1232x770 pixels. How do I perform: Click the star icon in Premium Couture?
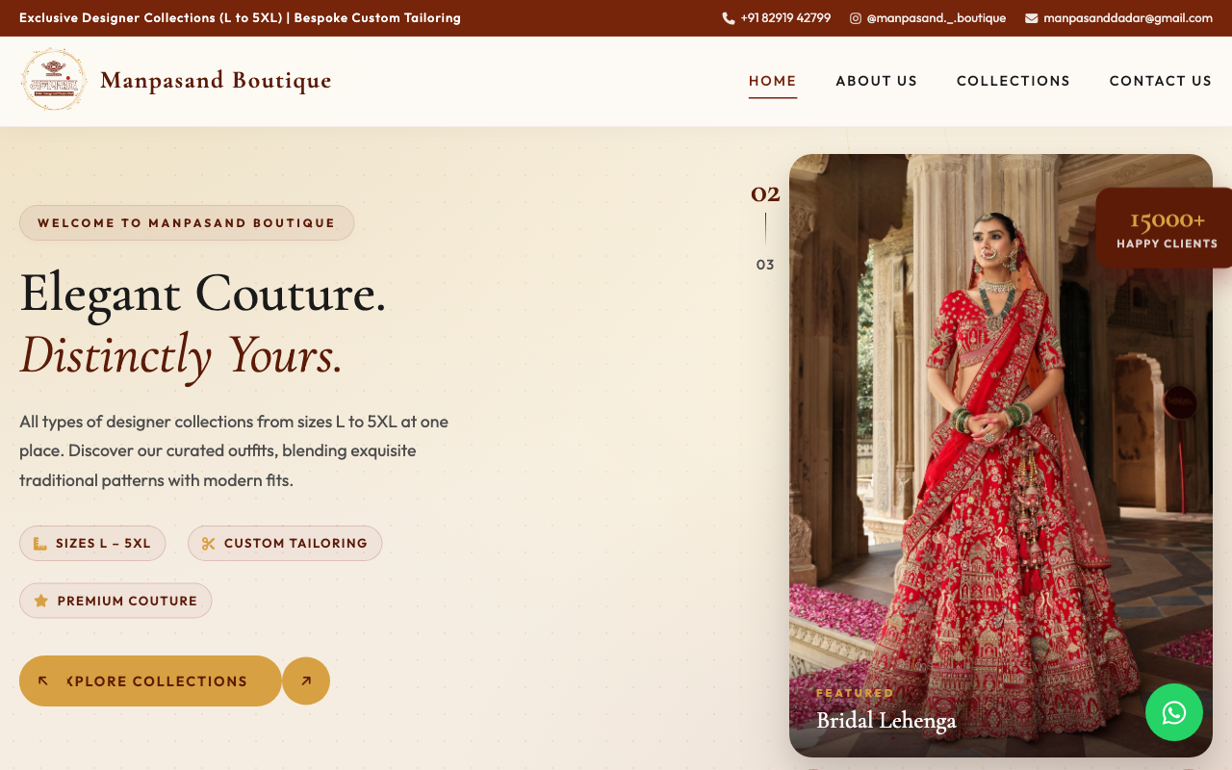click(x=41, y=601)
